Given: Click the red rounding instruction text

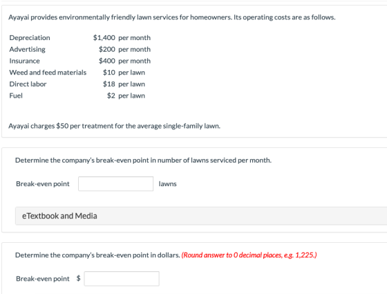Looking at the screenshot, I should (x=249, y=255).
